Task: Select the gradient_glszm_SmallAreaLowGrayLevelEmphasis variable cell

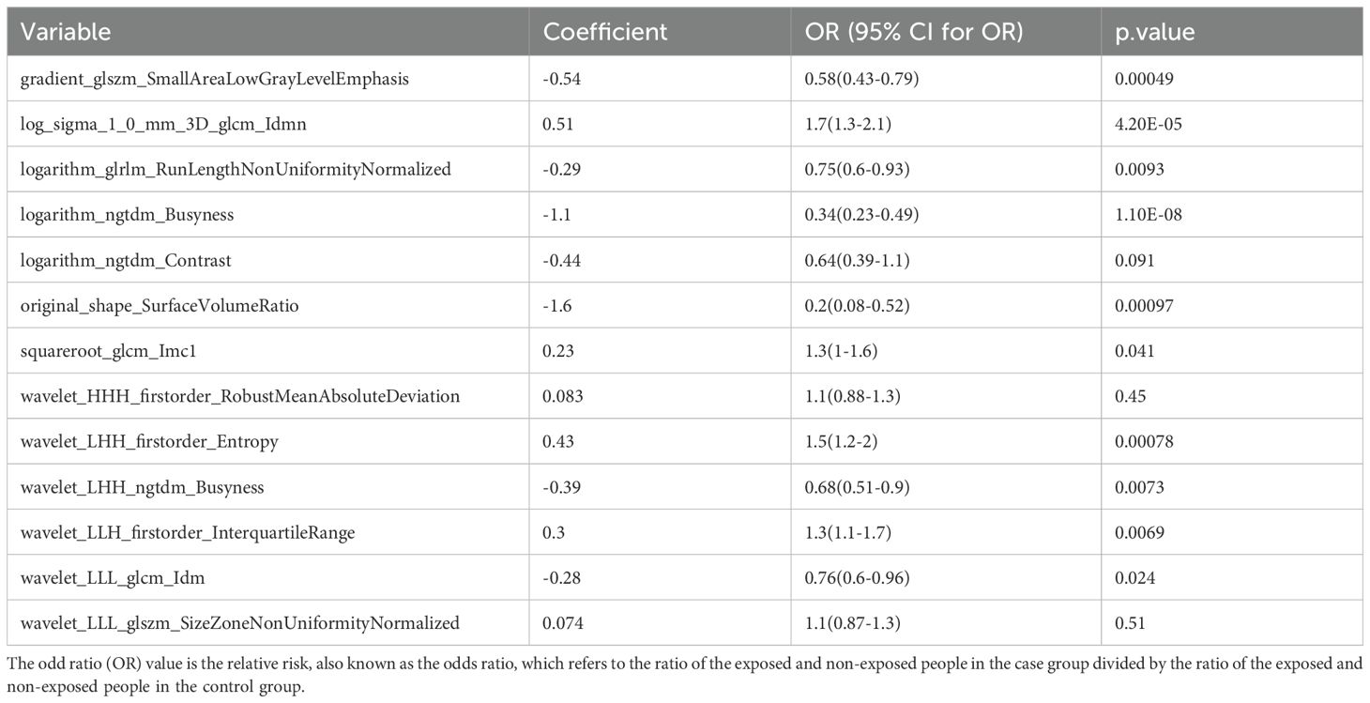Action: [x=215, y=79]
